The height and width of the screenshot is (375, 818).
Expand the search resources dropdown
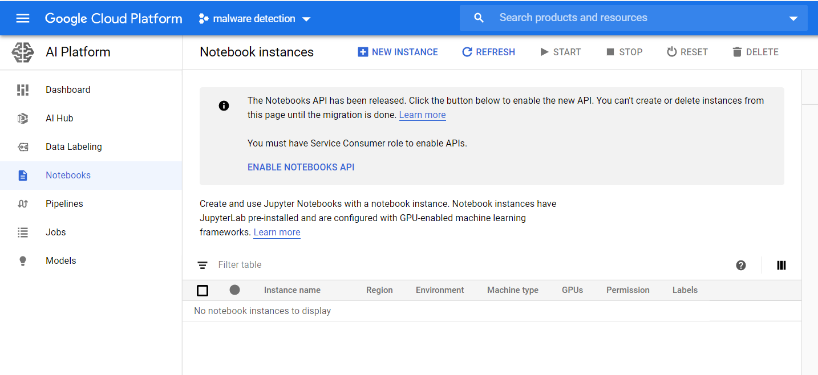pyautogui.click(x=793, y=18)
